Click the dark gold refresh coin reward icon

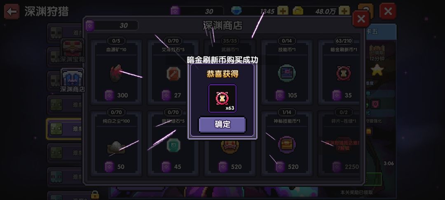[x=222, y=99]
